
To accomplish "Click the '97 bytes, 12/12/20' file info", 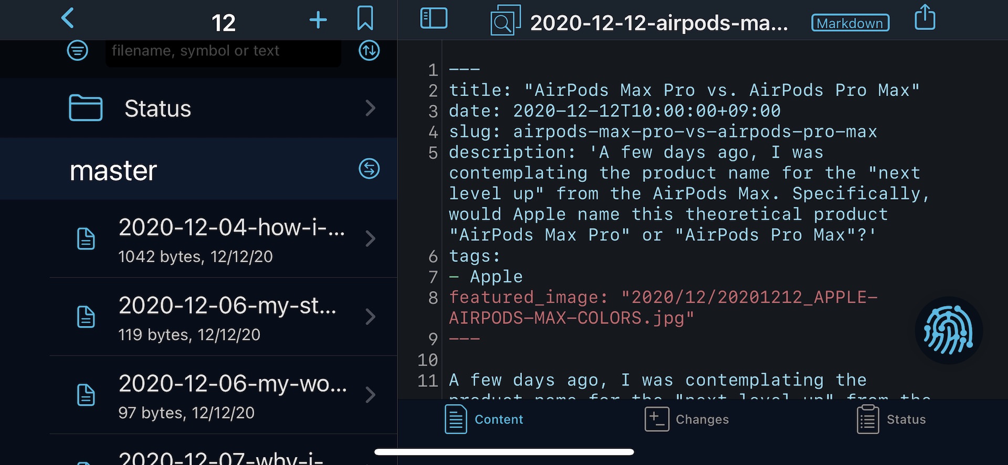I will tap(186, 413).
